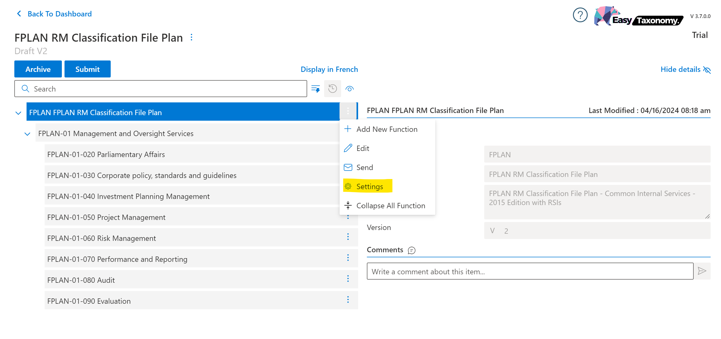Open Risk Management row options menu

click(x=348, y=237)
